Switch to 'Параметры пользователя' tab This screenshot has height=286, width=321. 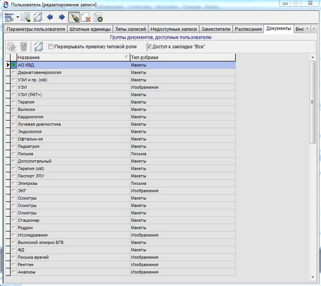36,29
